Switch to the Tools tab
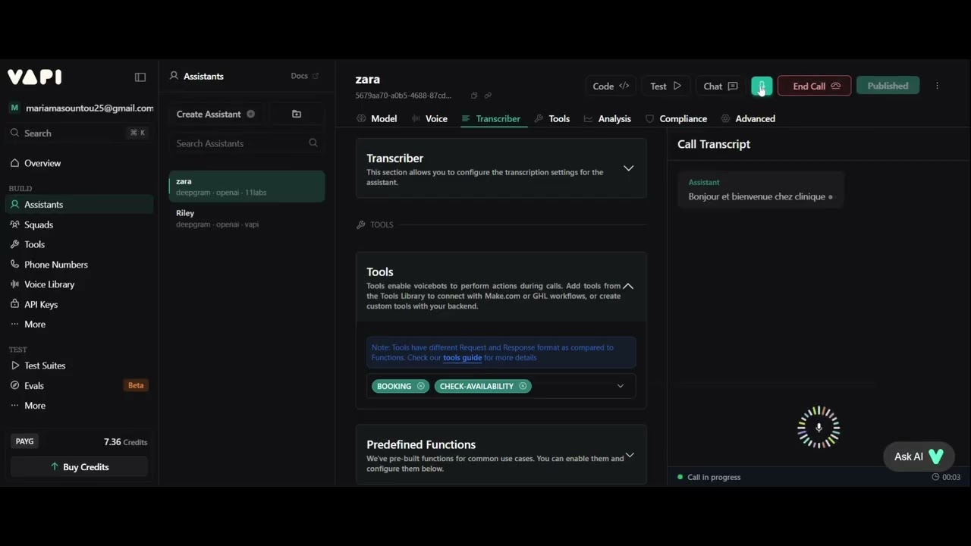This screenshot has height=546, width=971. click(551, 118)
